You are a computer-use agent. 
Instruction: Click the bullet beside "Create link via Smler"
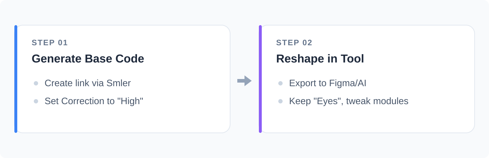(36, 83)
